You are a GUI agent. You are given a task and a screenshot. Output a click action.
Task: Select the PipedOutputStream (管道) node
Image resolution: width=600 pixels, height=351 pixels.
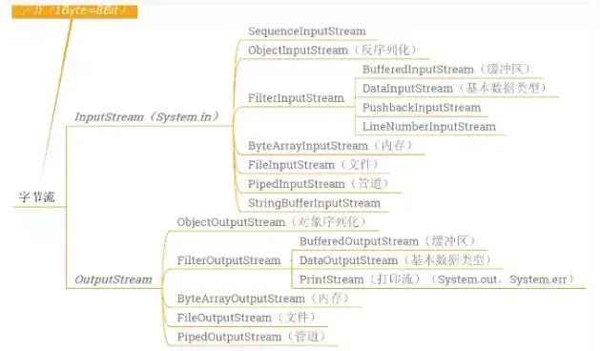(251, 337)
